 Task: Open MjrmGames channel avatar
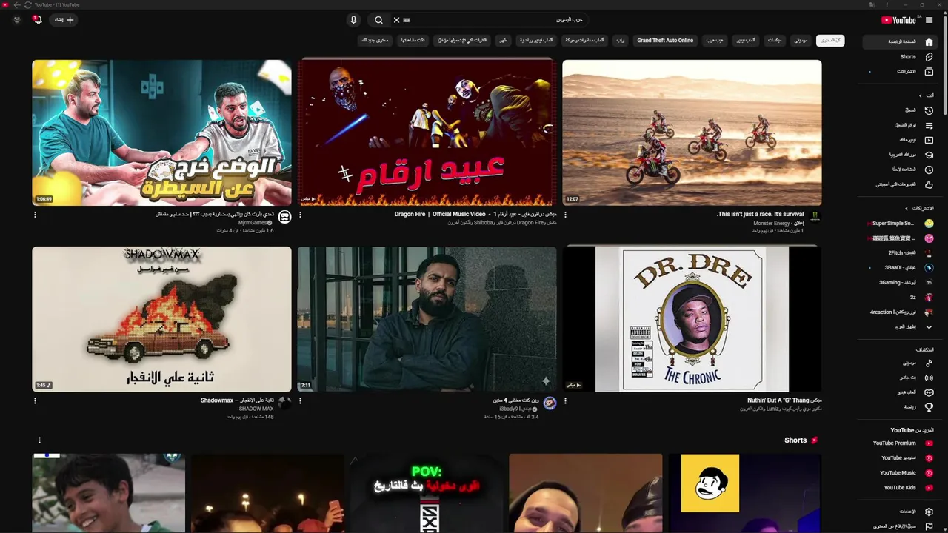[284, 217]
